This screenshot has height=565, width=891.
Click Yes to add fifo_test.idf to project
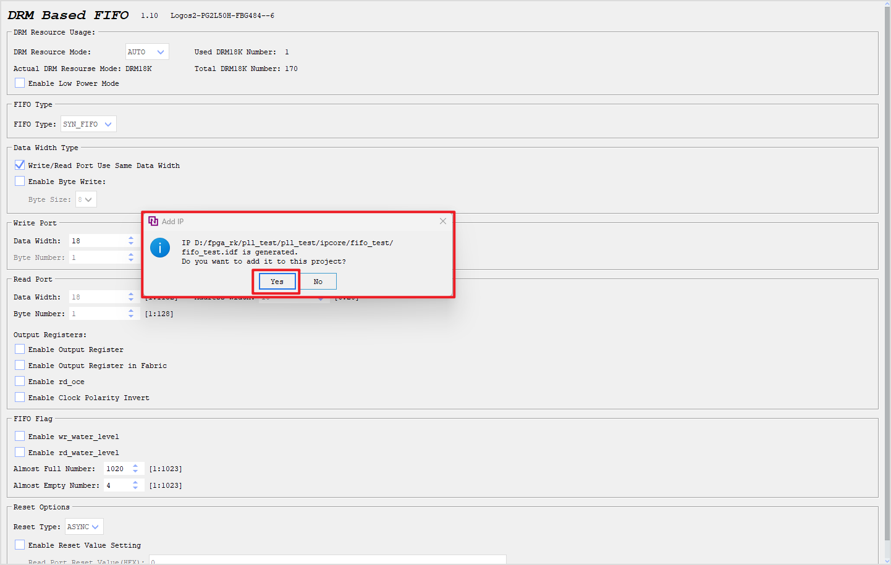tap(276, 281)
